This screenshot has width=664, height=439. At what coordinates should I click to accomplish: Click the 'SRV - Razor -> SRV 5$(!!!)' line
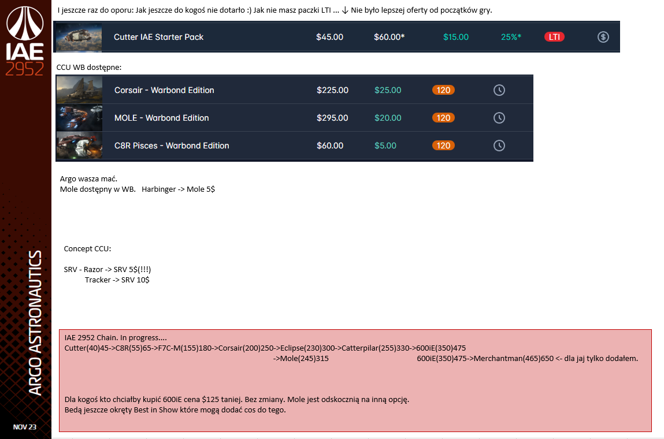tap(107, 270)
